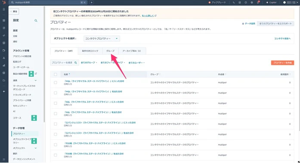
Task: Open the コンタクトプロパティー object dropdown
Action: 102,38
